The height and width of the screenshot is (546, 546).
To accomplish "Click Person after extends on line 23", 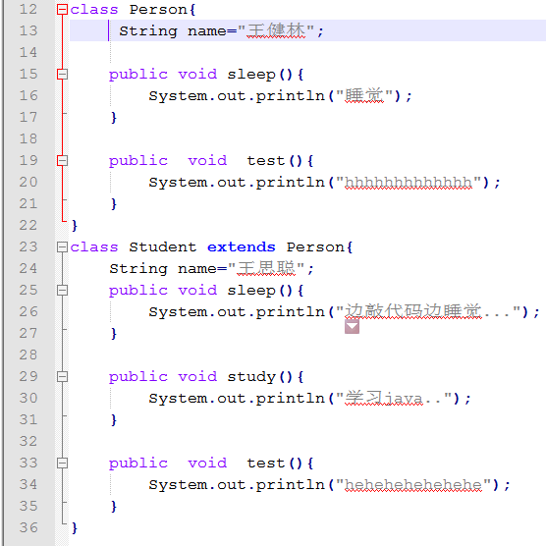I will pos(316,247).
